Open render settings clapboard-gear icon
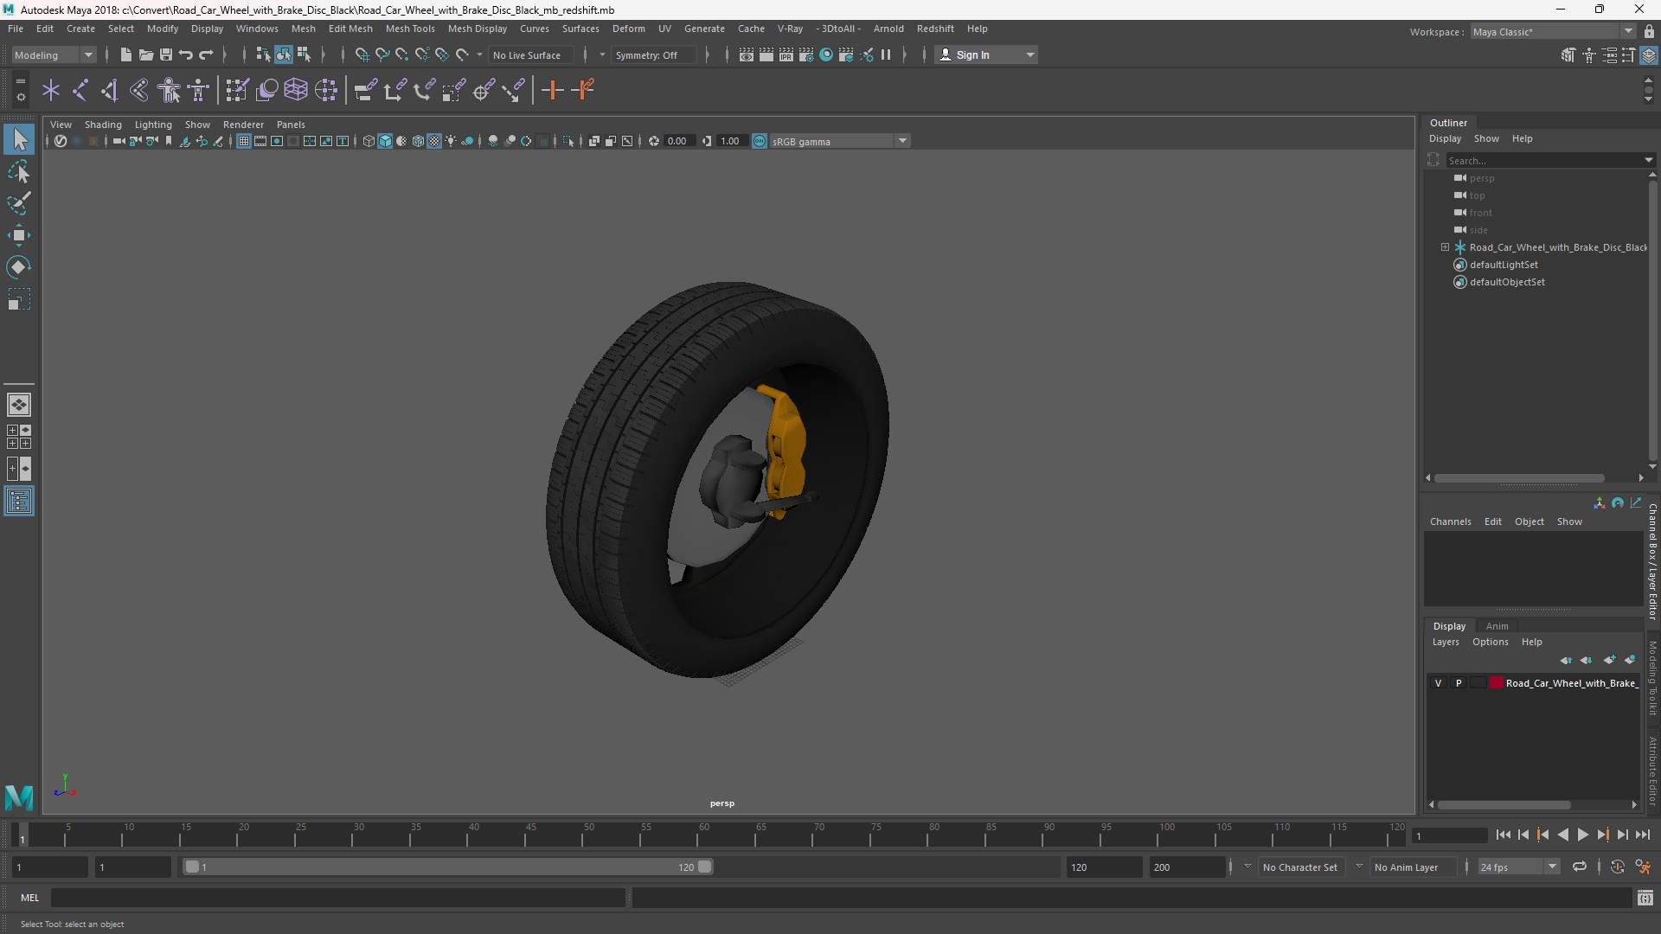1661x934 pixels. (x=806, y=54)
